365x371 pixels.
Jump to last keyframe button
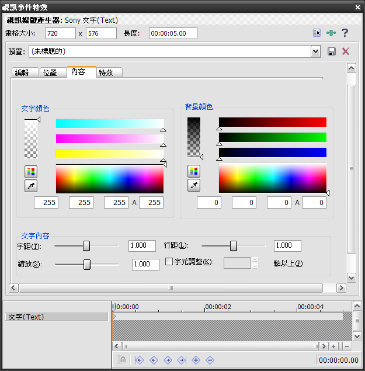pos(182,360)
